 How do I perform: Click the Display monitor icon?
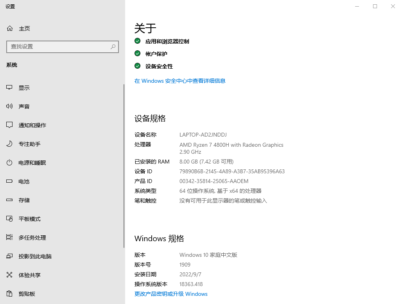9,87
